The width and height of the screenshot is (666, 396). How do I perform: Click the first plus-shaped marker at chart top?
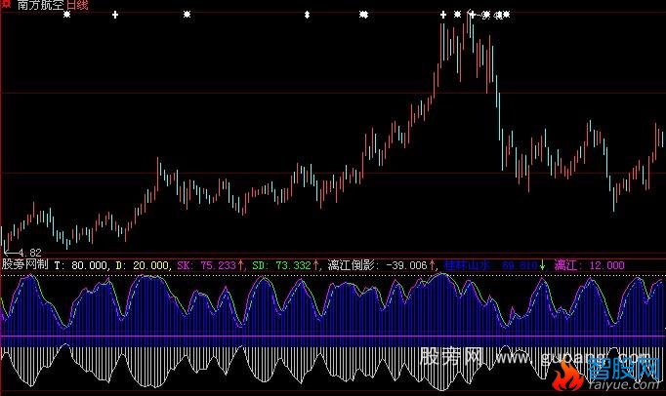[116, 15]
